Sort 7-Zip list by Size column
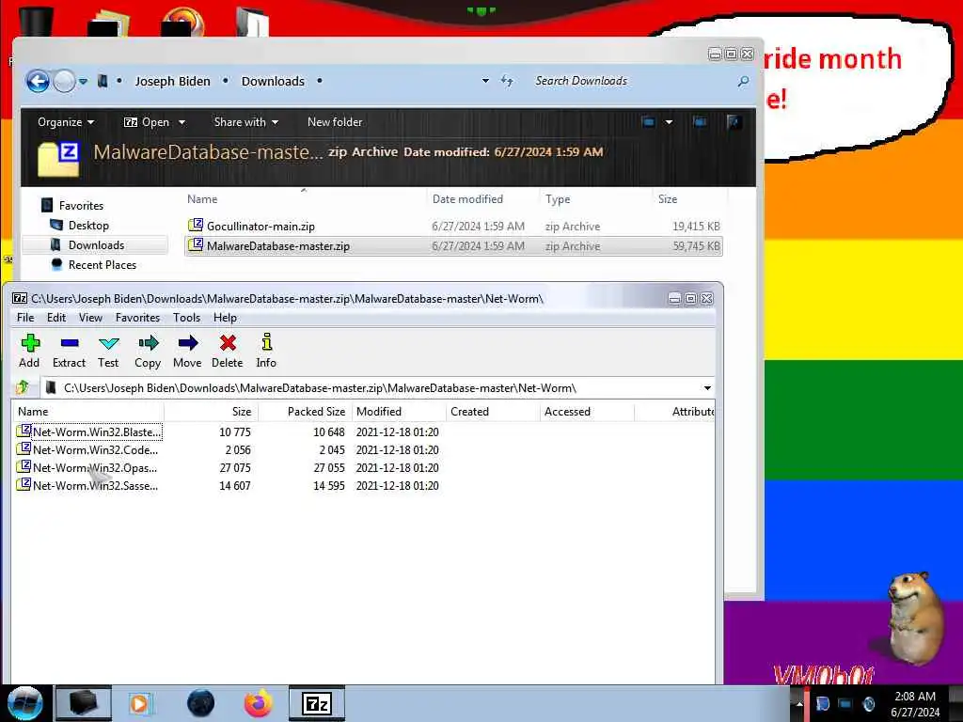Screen dimensions: 963x722 212,412
